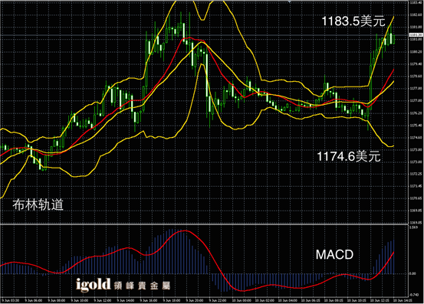Click the 1174.60 price axis label
Viewport: 424px width, 304px height.
(x=416, y=138)
